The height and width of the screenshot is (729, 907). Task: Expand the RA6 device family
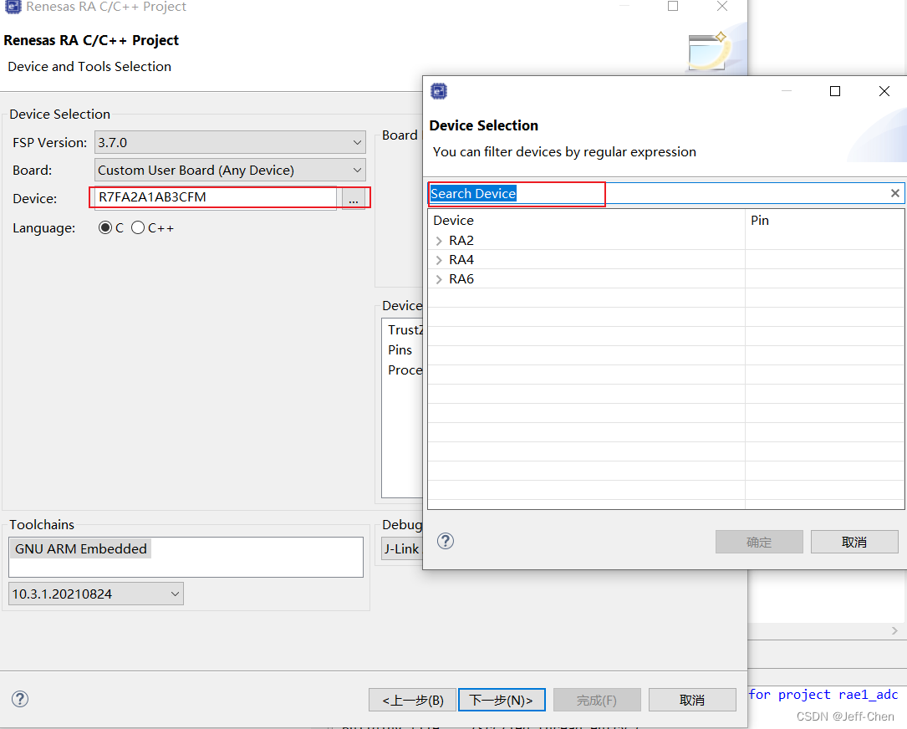(439, 279)
